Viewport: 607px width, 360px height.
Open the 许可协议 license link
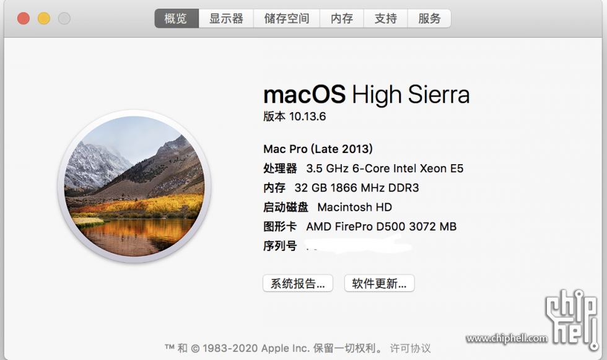pyautogui.click(x=410, y=348)
